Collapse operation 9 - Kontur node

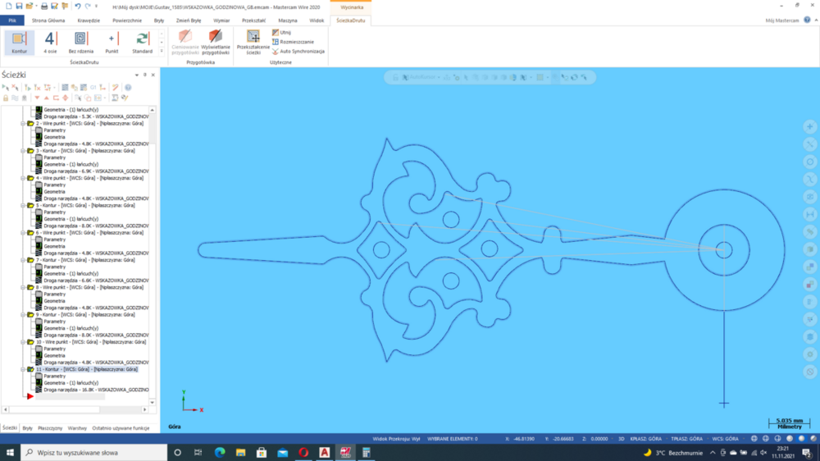[x=23, y=314]
